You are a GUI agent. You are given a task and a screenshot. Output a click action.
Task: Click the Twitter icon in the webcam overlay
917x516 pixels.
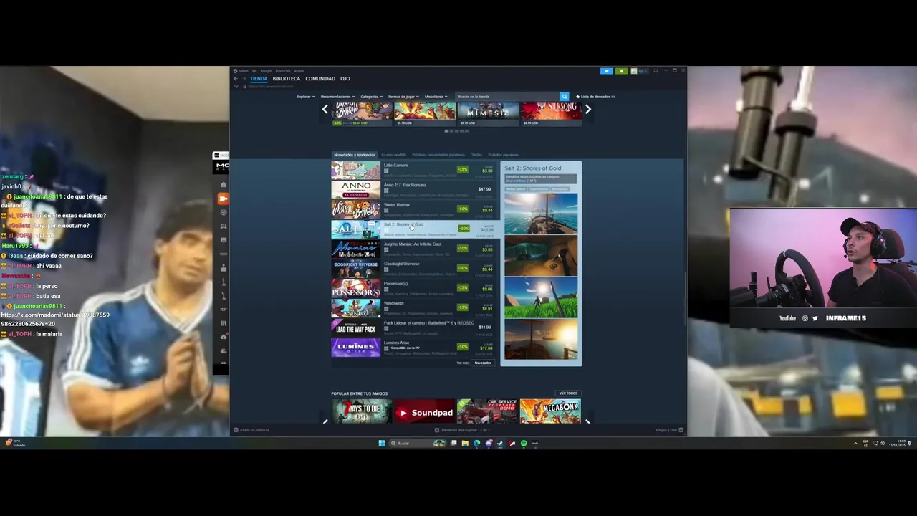[x=815, y=318]
